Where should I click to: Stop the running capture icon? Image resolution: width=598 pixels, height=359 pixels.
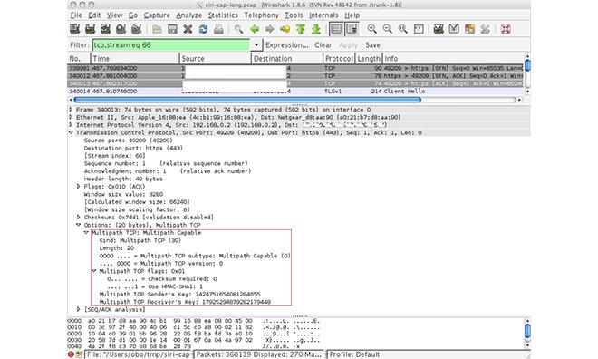pyautogui.click(x=121, y=29)
